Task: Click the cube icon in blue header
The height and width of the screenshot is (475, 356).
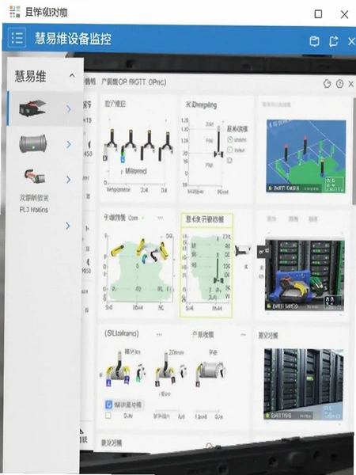Action: point(315,41)
